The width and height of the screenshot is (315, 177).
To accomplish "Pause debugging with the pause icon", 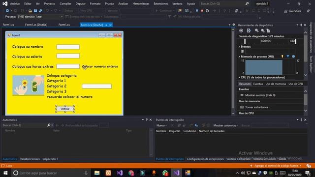I will point(197,11).
